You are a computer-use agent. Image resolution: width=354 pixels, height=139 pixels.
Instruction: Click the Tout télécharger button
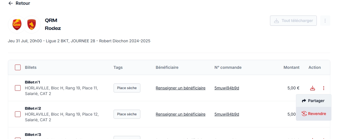coord(293,21)
